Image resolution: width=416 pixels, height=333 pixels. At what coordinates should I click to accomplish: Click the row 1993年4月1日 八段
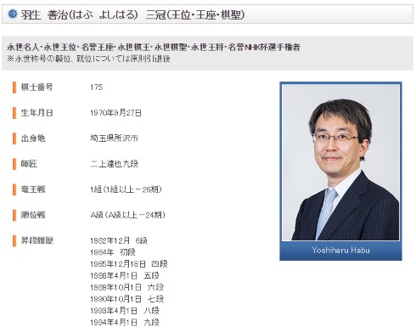point(125,311)
